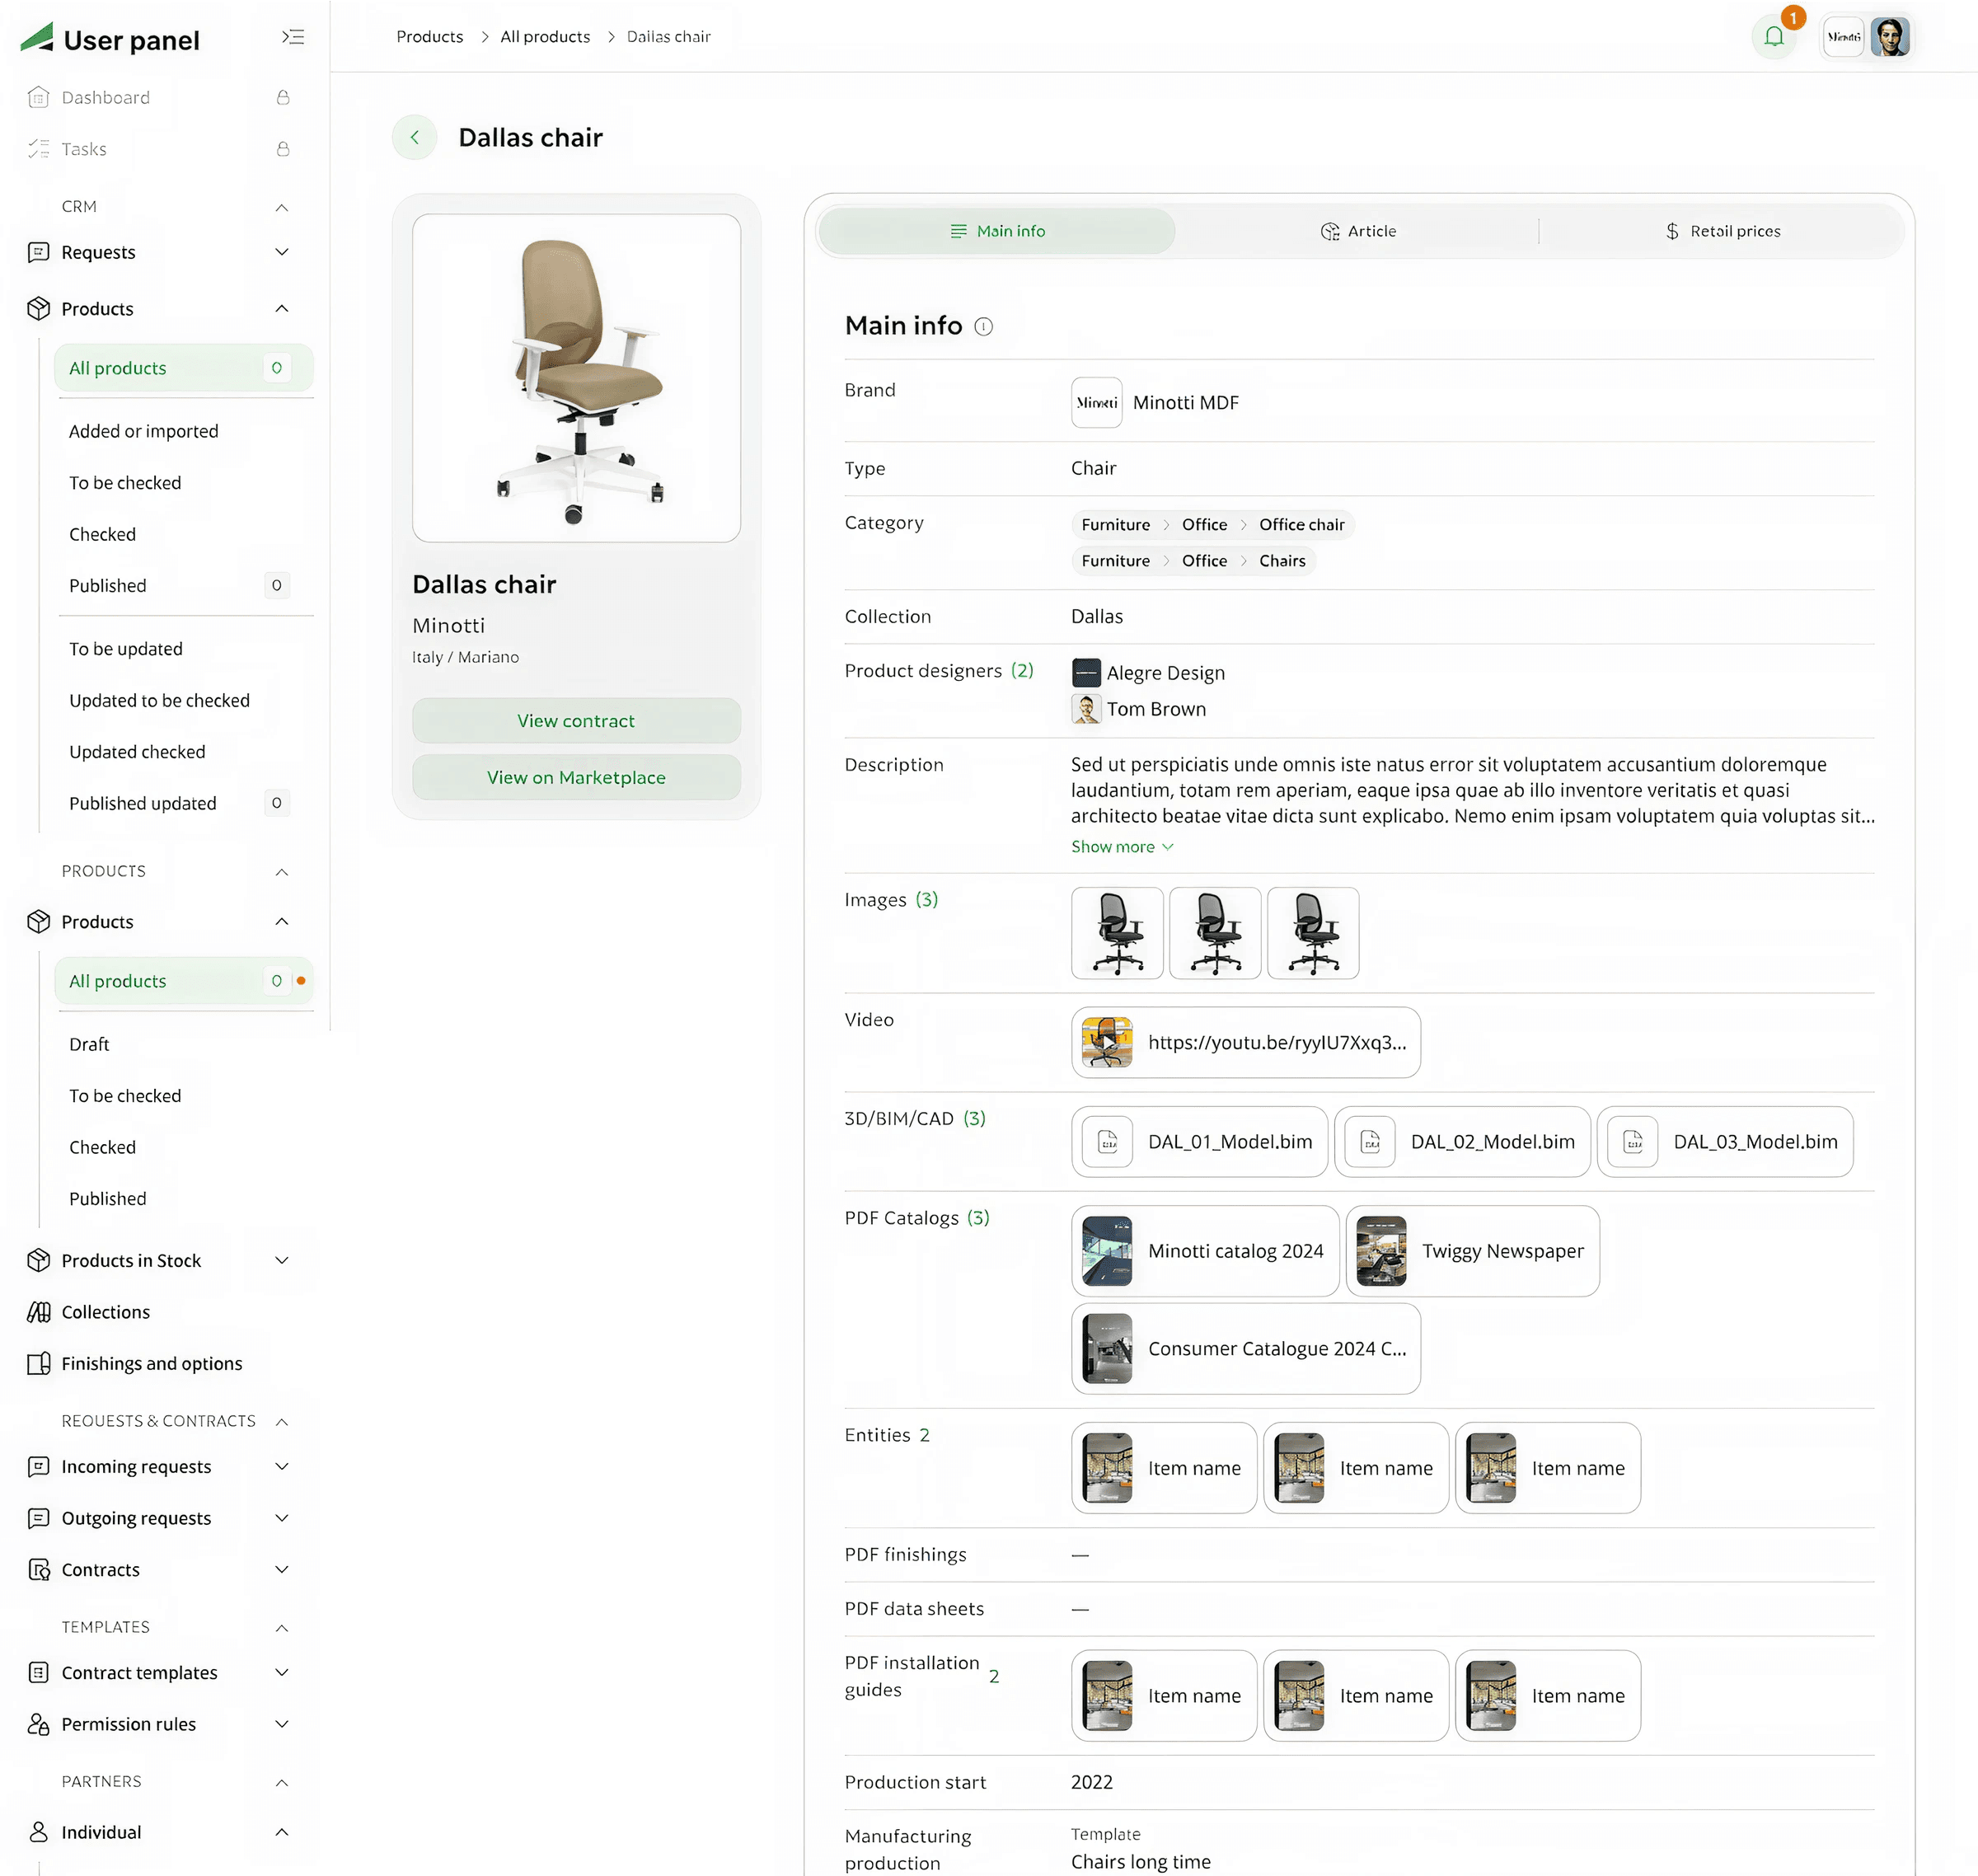
Task: Open Consumer Catalogue 2024 PDF card
Action: (1245, 1348)
